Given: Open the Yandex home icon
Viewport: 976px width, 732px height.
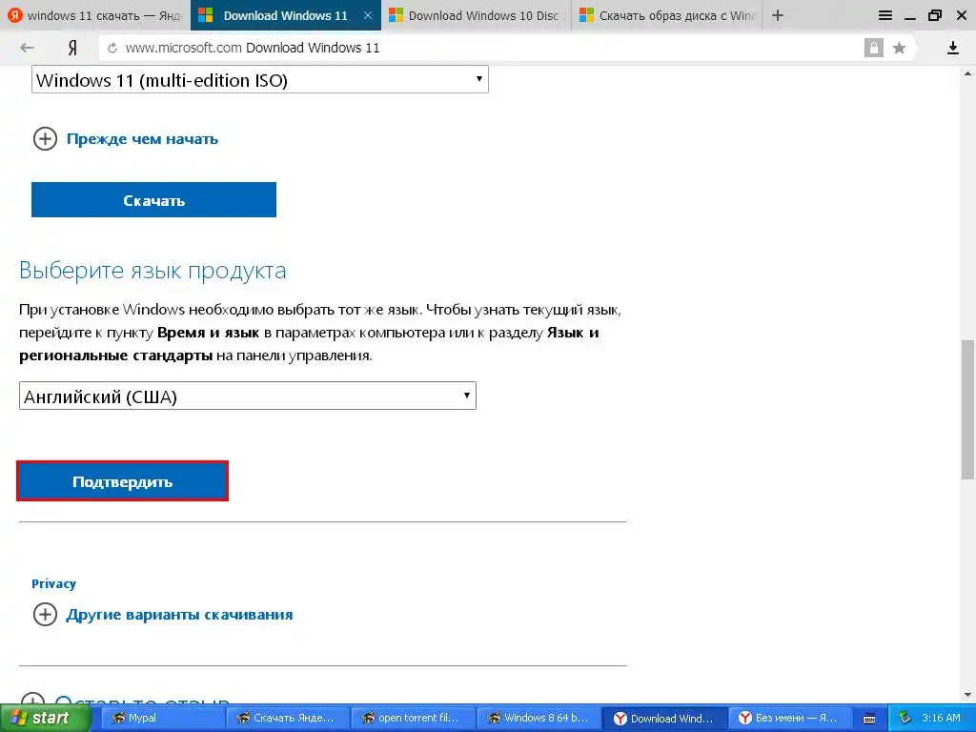Looking at the screenshot, I should coord(72,48).
